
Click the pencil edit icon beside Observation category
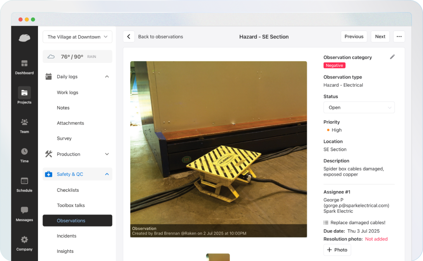point(392,57)
